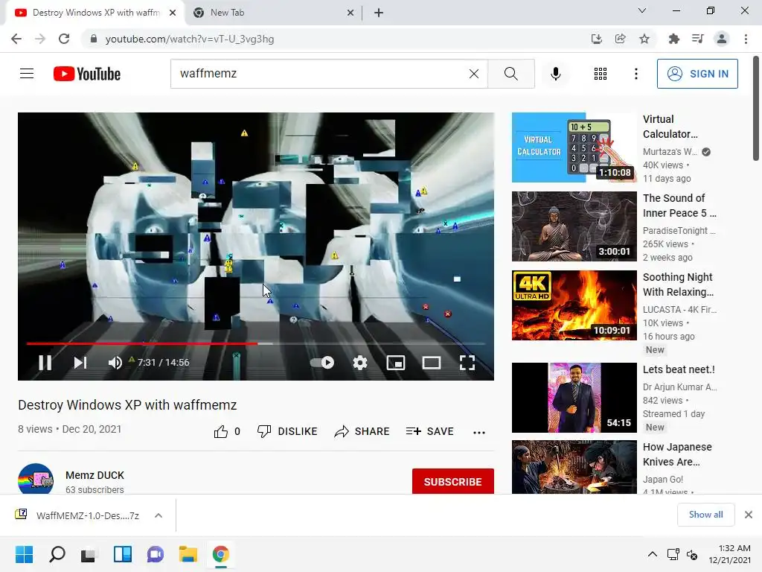762x572 pixels.
Task: Open Chrome tab search dropdown
Action: [x=642, y=10]
